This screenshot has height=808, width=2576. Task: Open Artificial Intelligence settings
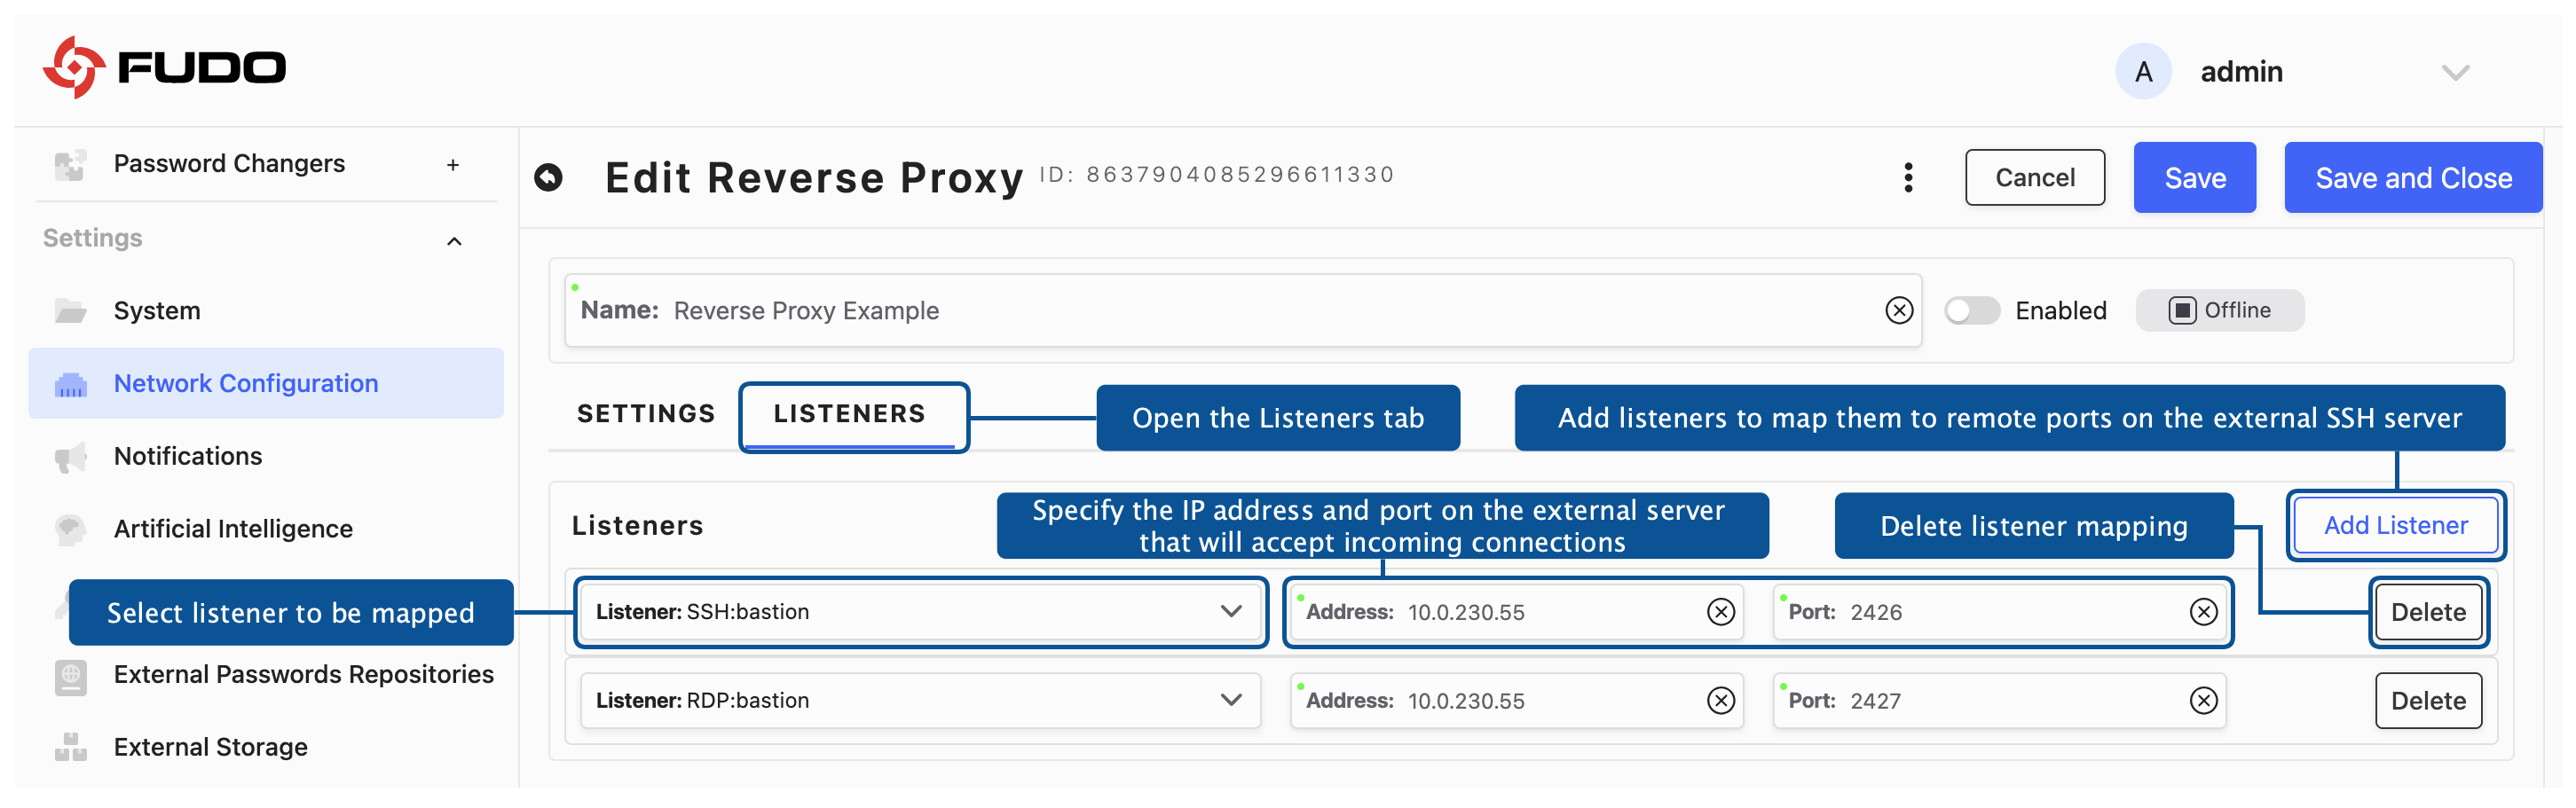(233, 528)
